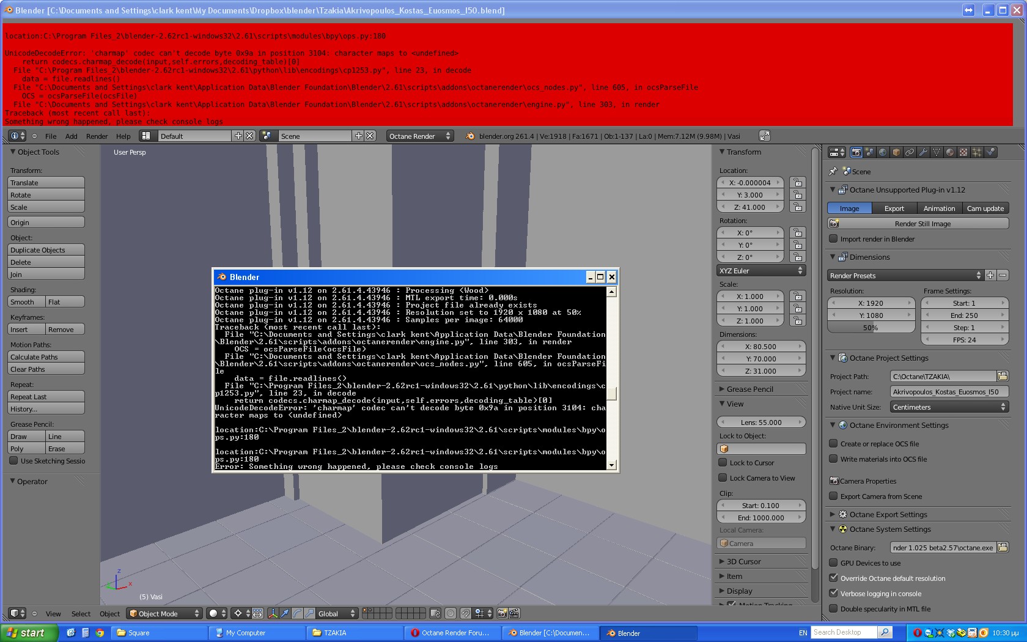Screen dimensions: 1027x642
Task: Toggle fullscreen icon in info header
Action: pos(765,136)
